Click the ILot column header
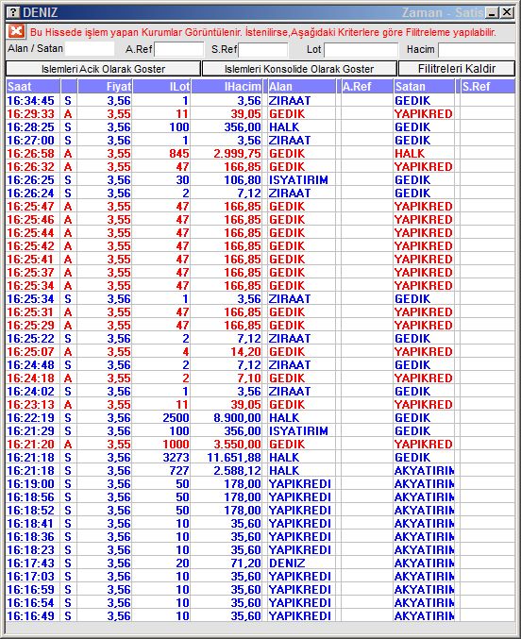This screenshot has width=521, height=639. point(161,87)
